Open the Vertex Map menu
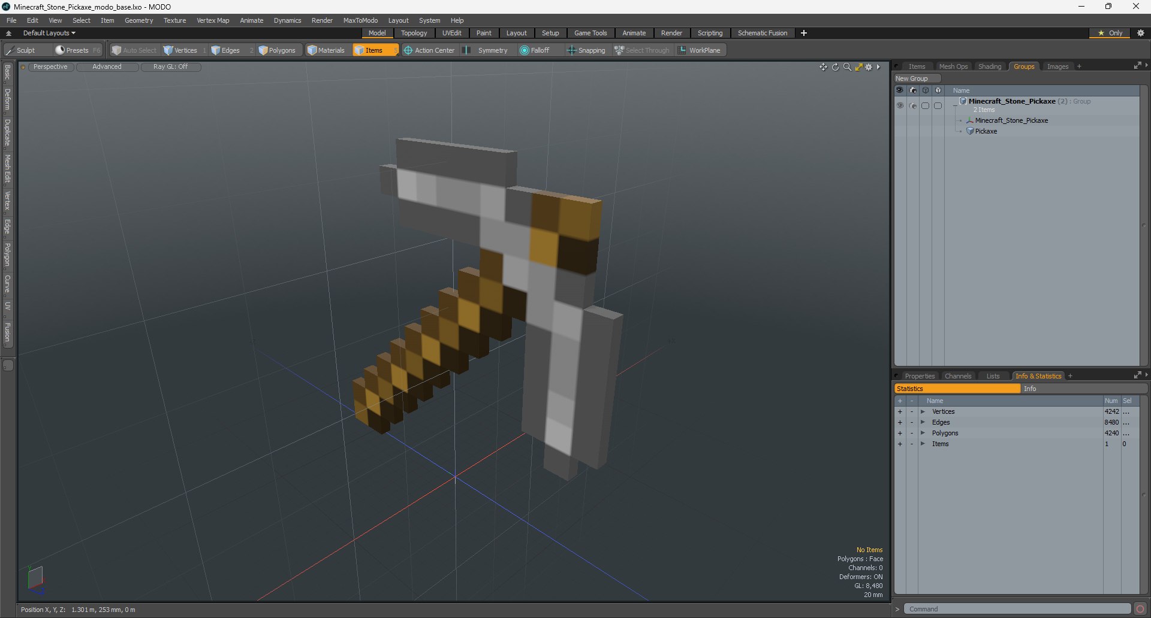This screenshot has height=618, width=1151. coord(213,20)
